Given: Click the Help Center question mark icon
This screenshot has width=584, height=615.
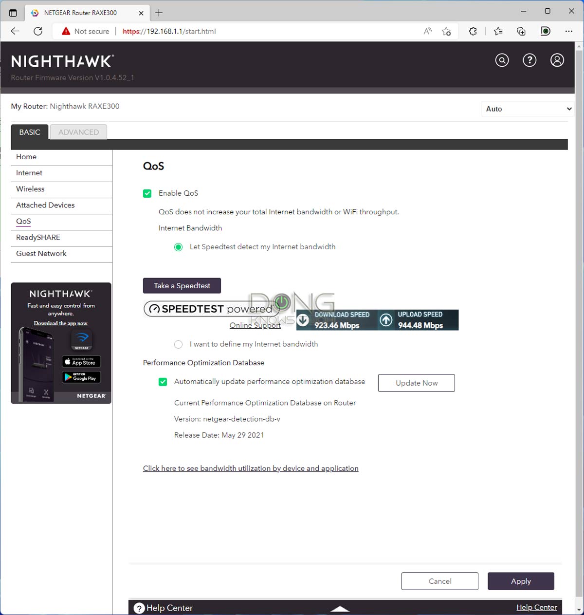Looking at the screenshot, I should pos(139,608).
